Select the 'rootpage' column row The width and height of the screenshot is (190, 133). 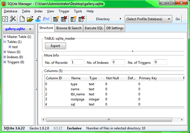point(114,99)
